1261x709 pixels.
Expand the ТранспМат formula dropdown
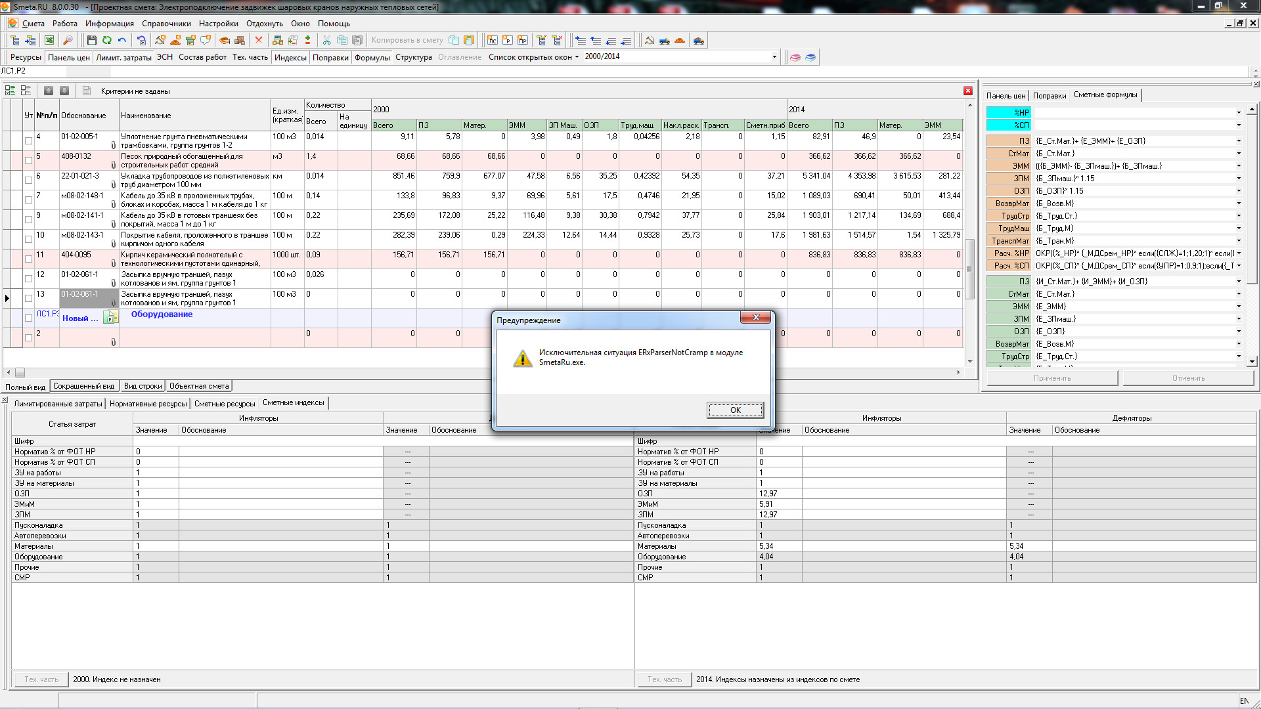1239,241
